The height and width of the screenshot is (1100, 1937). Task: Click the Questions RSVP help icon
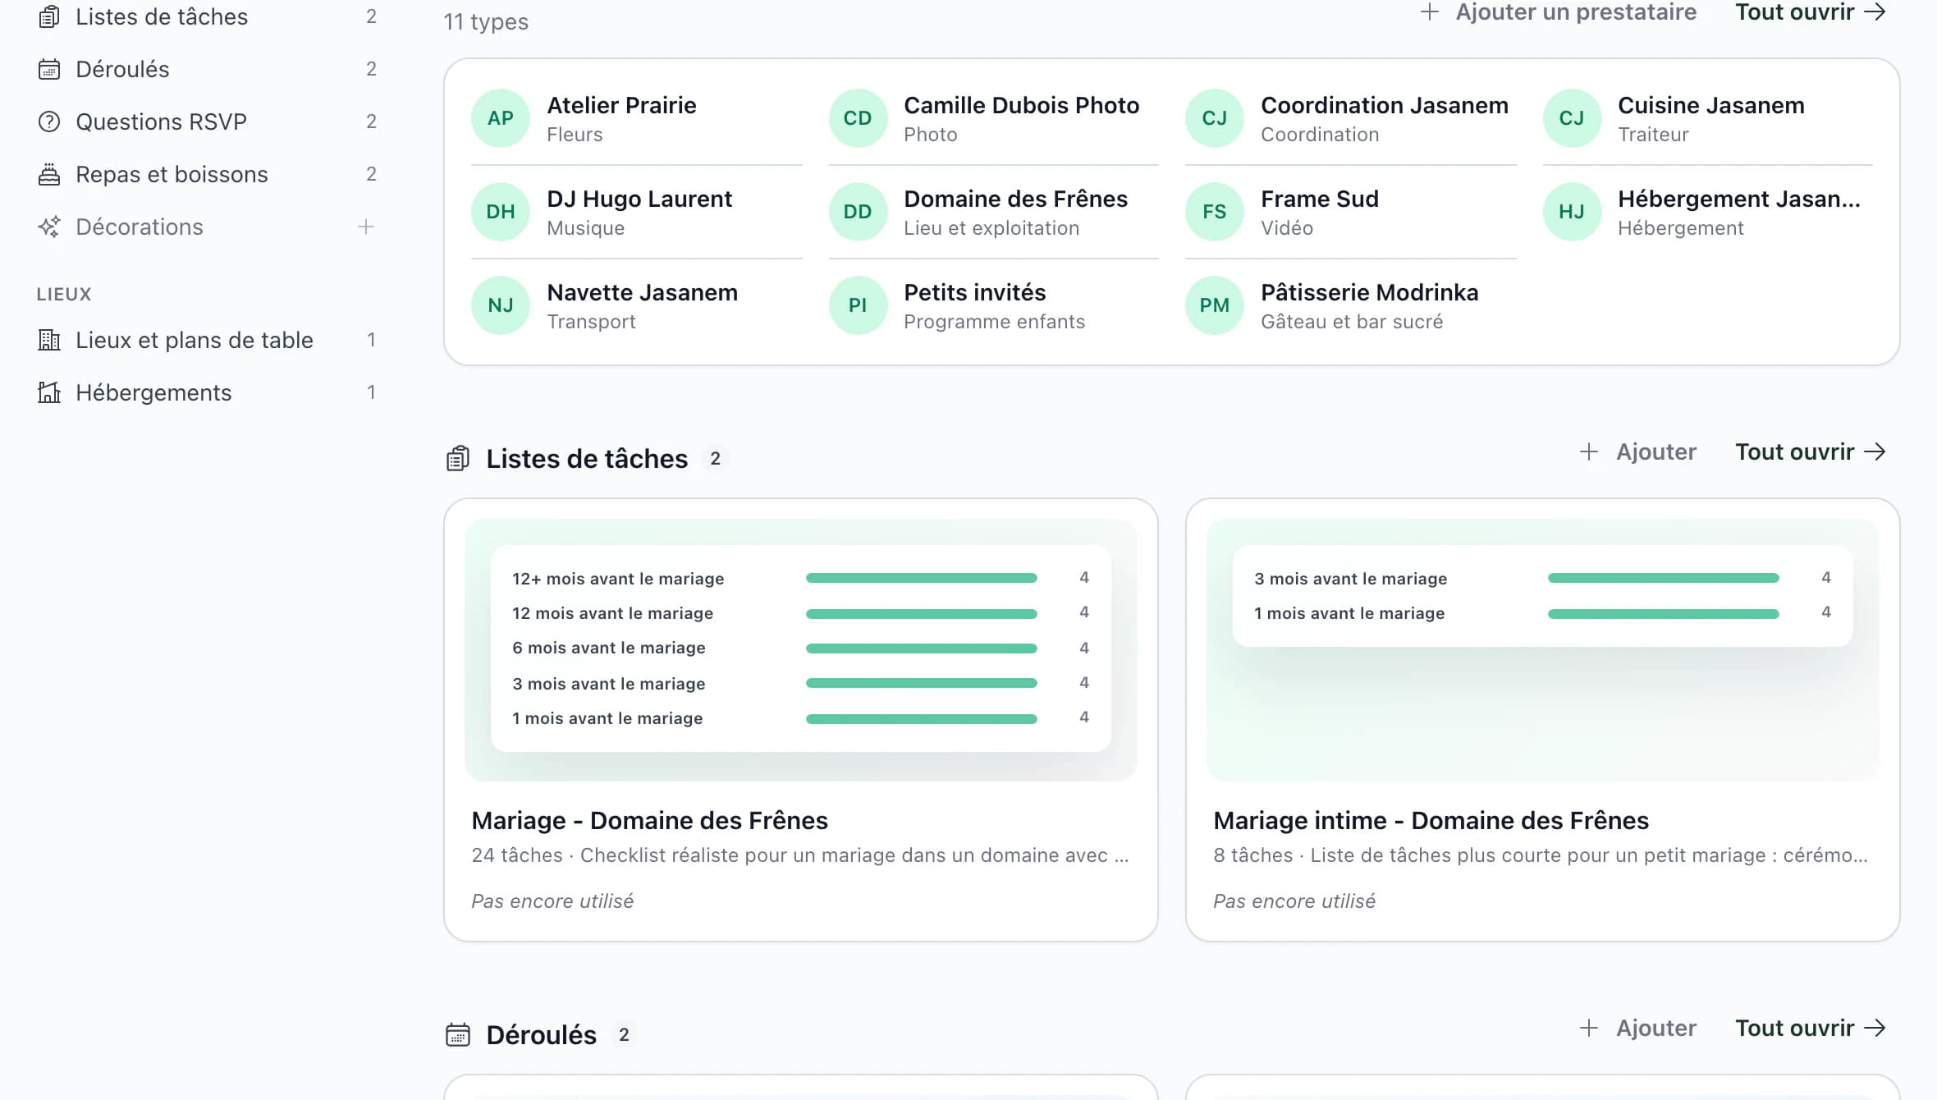coord(49,121)
